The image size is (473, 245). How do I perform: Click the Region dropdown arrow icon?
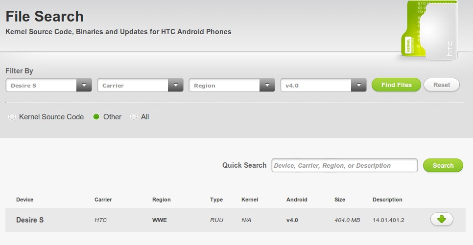coord(267,85)
